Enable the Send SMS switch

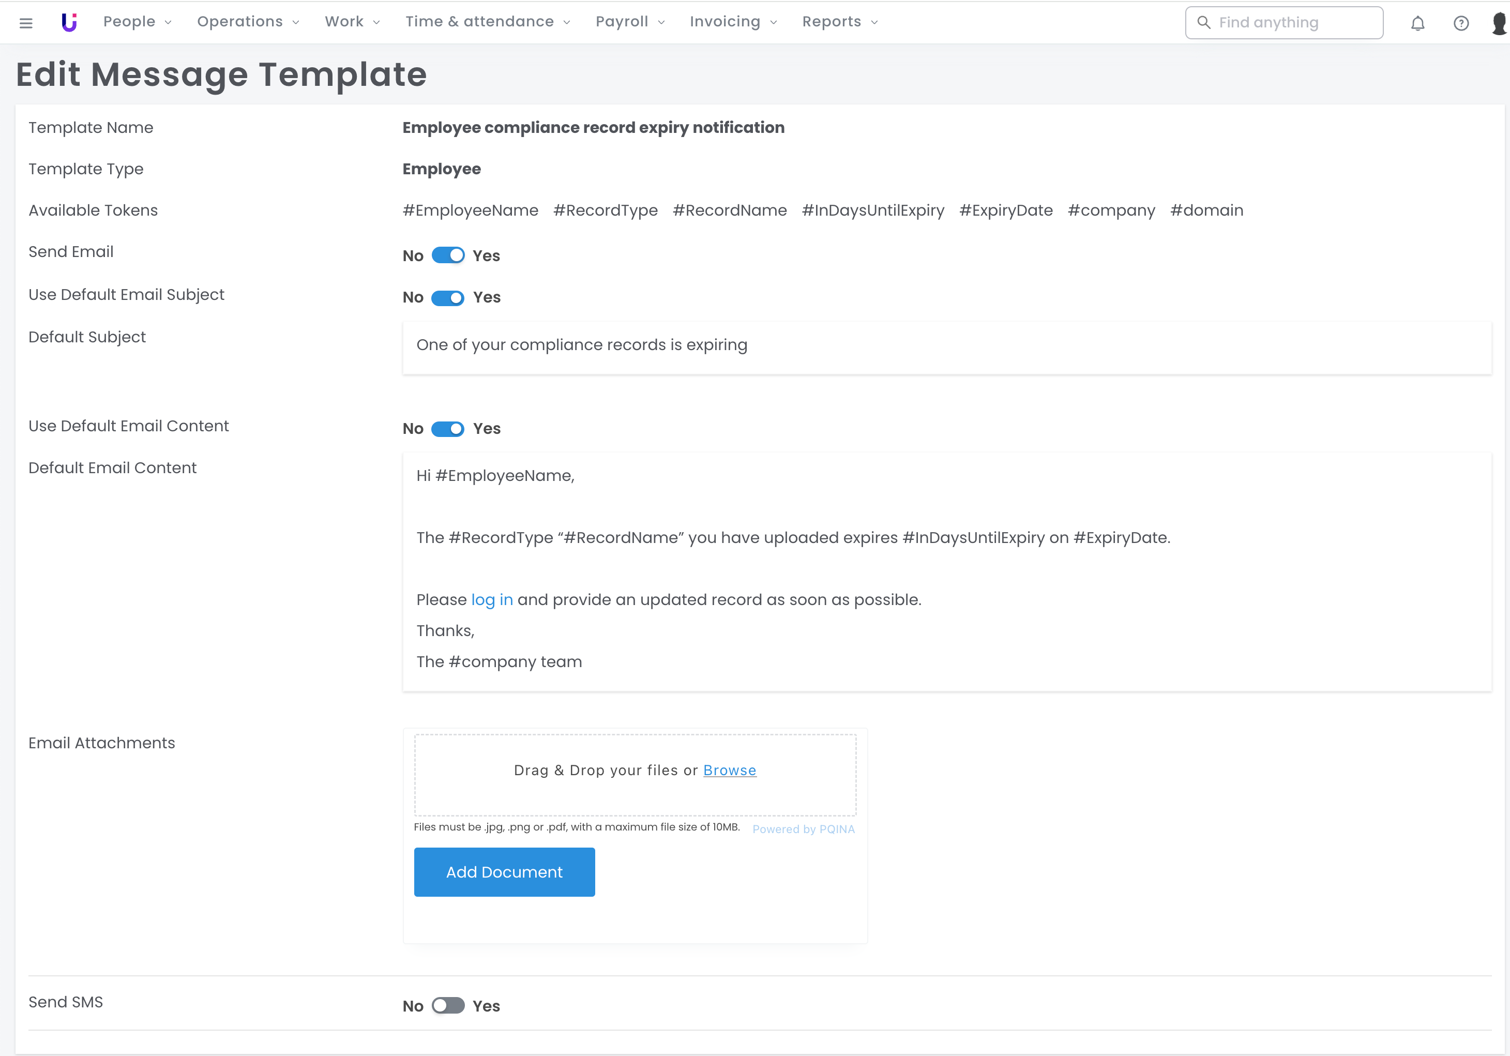(448, 1005)
